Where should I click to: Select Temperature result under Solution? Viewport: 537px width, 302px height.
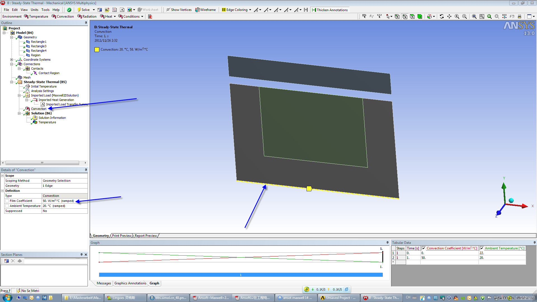47,122
